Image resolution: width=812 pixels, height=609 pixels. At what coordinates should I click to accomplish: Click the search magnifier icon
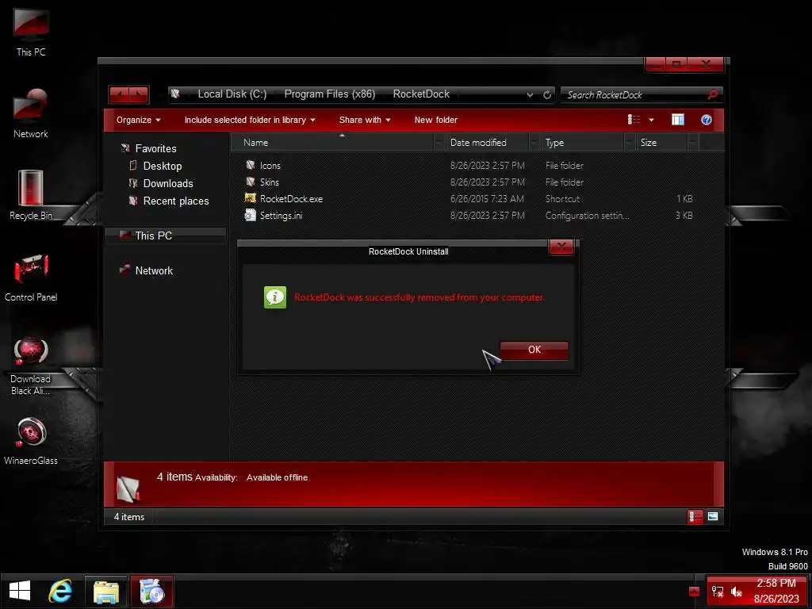(x=713, y=95)
